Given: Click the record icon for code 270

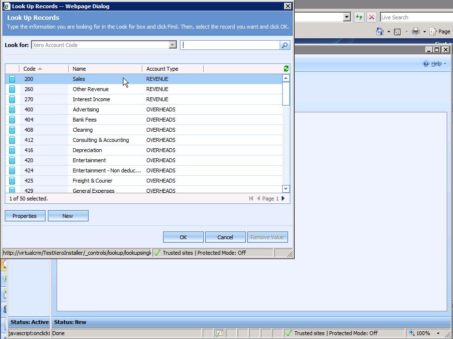Looking at the screenshot, I should click(12, 99).
